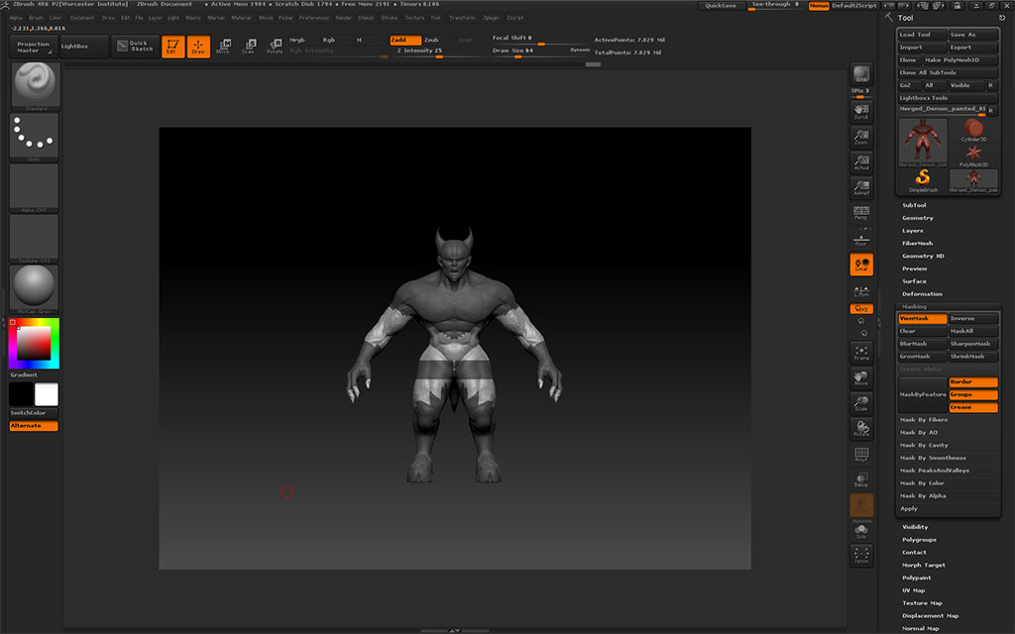Toggle the Persp perspective view icon
1015x634 pixels.
point(861,213)
